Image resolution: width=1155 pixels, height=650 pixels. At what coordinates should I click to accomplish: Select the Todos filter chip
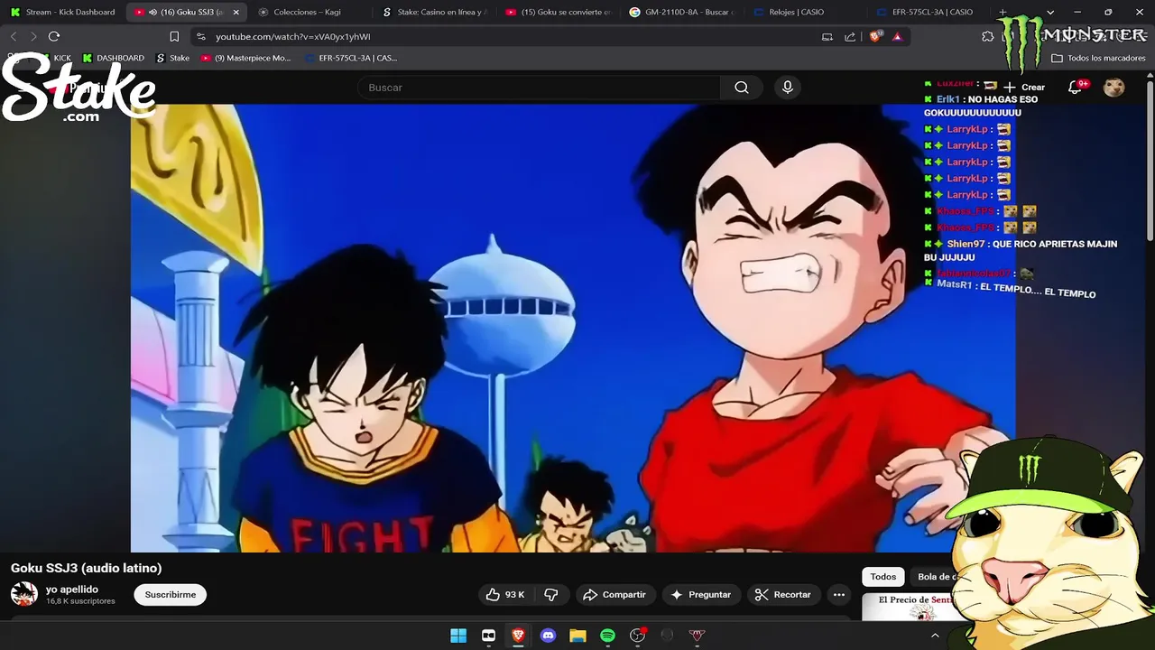(x=883, y=577)
